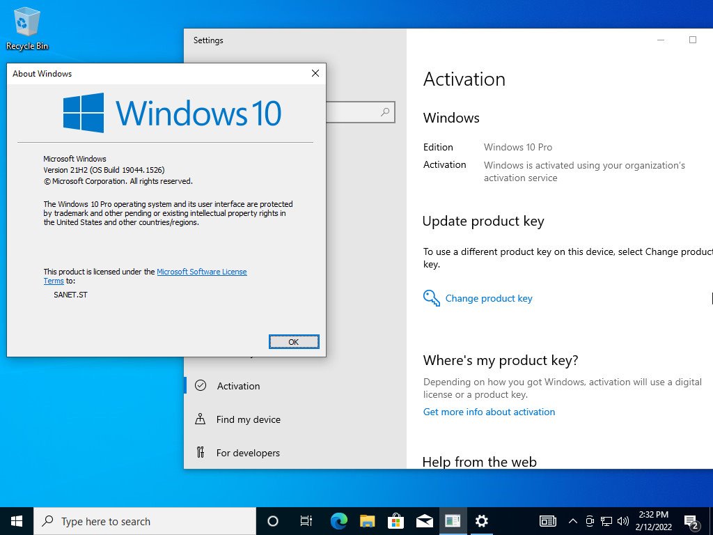Open the Action Center notifications icon
This screenshot has width=713, height=535.
click(x=691, y=522)
